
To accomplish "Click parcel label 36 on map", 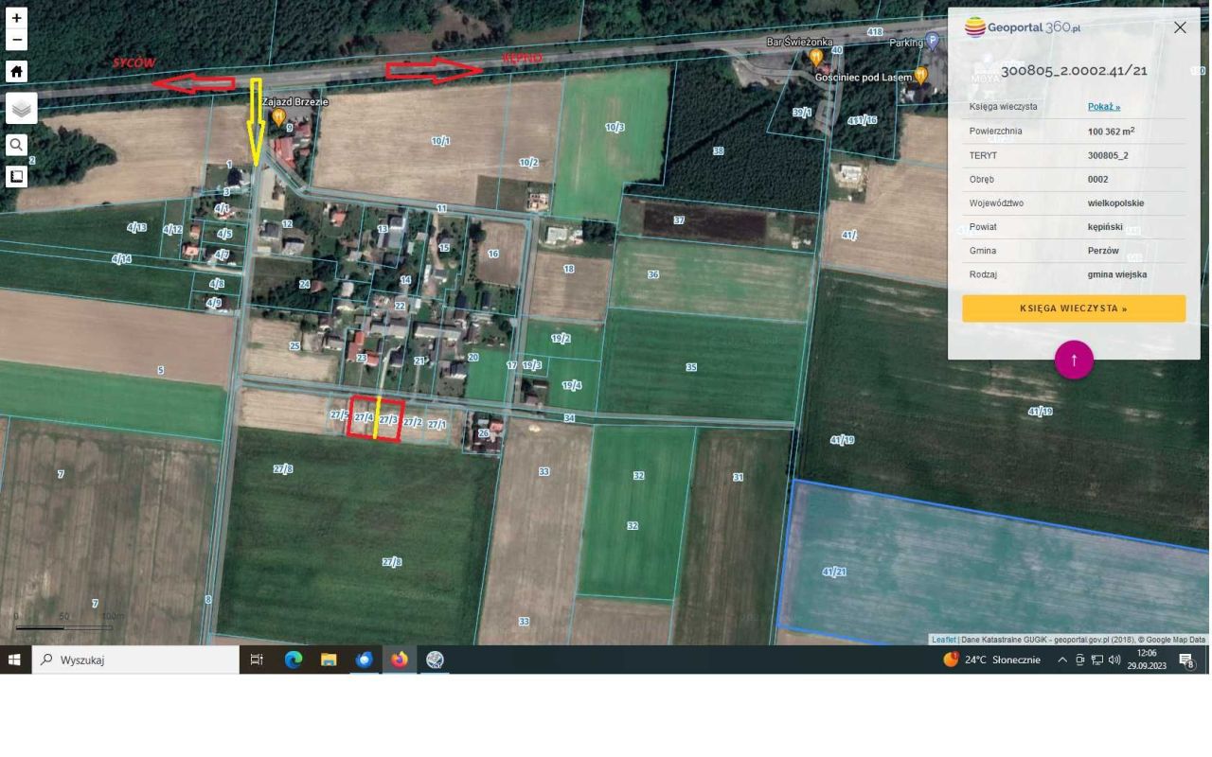I will (x=653, y=274).
